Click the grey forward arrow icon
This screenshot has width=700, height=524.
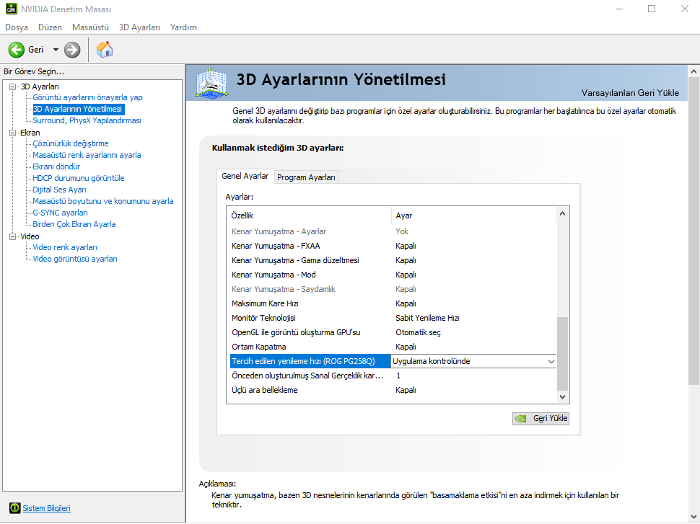(x=72, y=50)
